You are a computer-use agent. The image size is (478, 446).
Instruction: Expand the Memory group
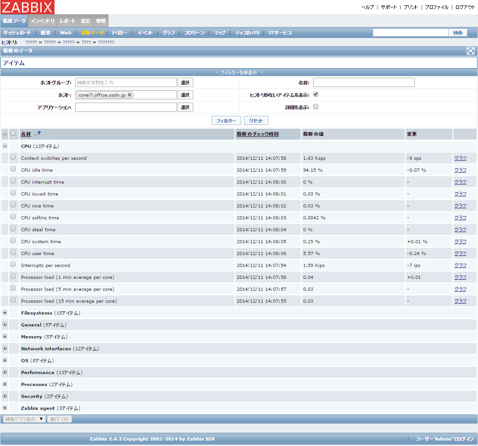click(x=5, y=337)
